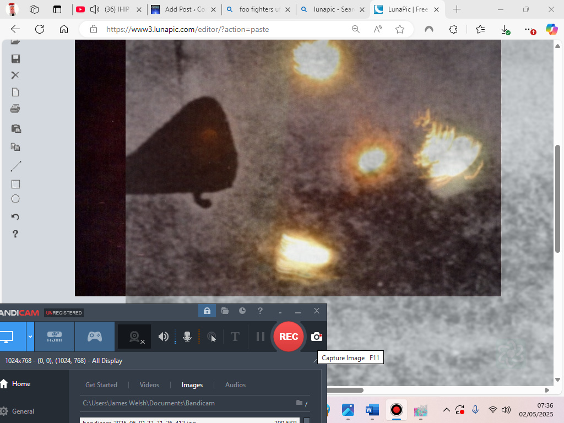
Task: Toggle microphone recording in Bandicam
Action: [187, 337]
